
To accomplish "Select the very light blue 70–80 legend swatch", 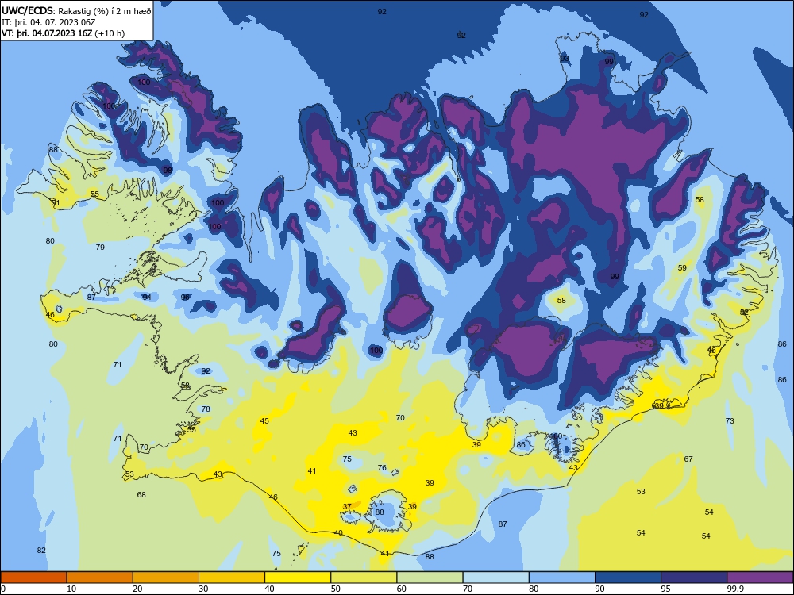I will pos(495,578).
